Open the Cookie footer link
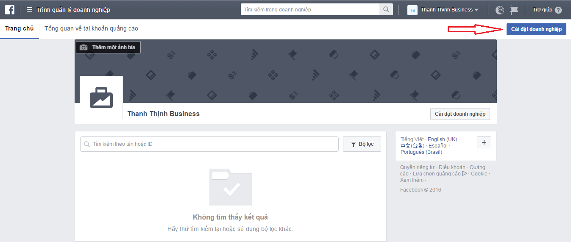Viewport: 571px width, 242px height. click(479, 174)
